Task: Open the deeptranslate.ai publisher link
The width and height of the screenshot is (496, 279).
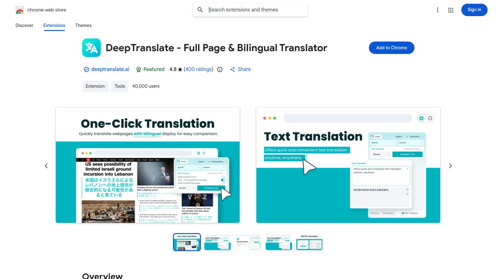Action: (x=110, y=69)
